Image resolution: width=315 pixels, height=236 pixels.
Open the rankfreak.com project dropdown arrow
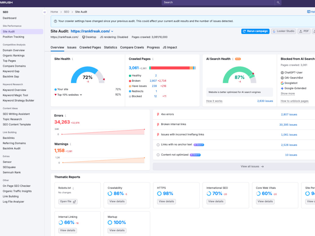pyautogui.click(x=112, y=32)
